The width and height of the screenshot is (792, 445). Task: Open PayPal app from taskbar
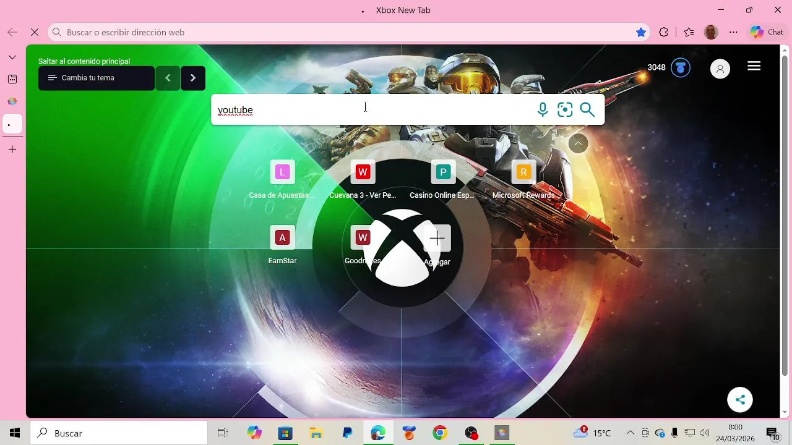[x=347, y=433]
